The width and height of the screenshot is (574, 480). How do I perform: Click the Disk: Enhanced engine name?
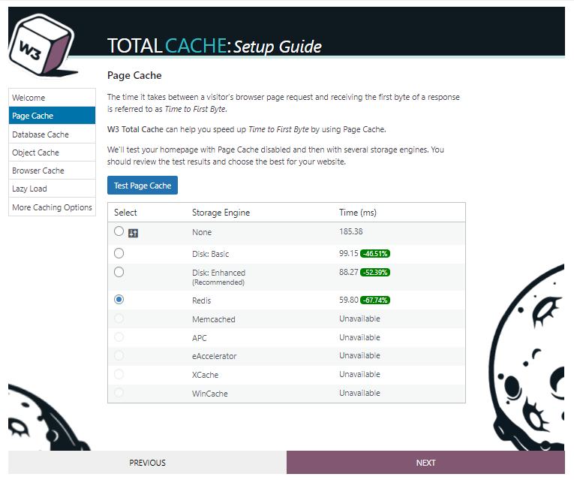pyautogui.click(x=218, y=273)
